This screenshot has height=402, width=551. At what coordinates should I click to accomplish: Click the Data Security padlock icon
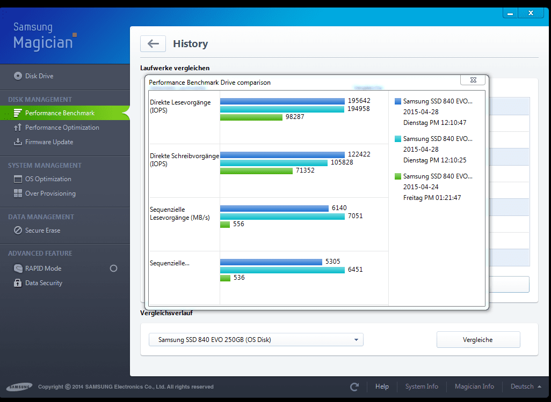18,282
